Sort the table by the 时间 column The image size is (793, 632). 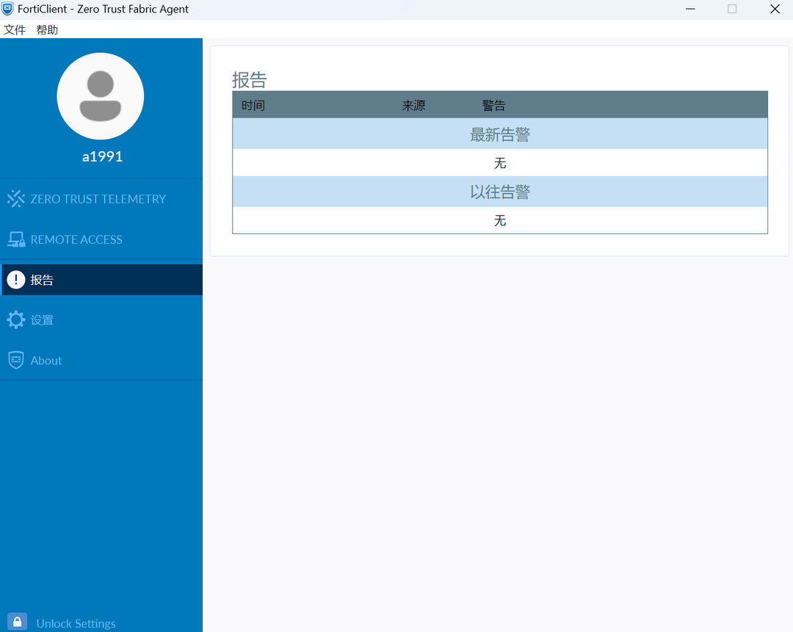(253, 104)
